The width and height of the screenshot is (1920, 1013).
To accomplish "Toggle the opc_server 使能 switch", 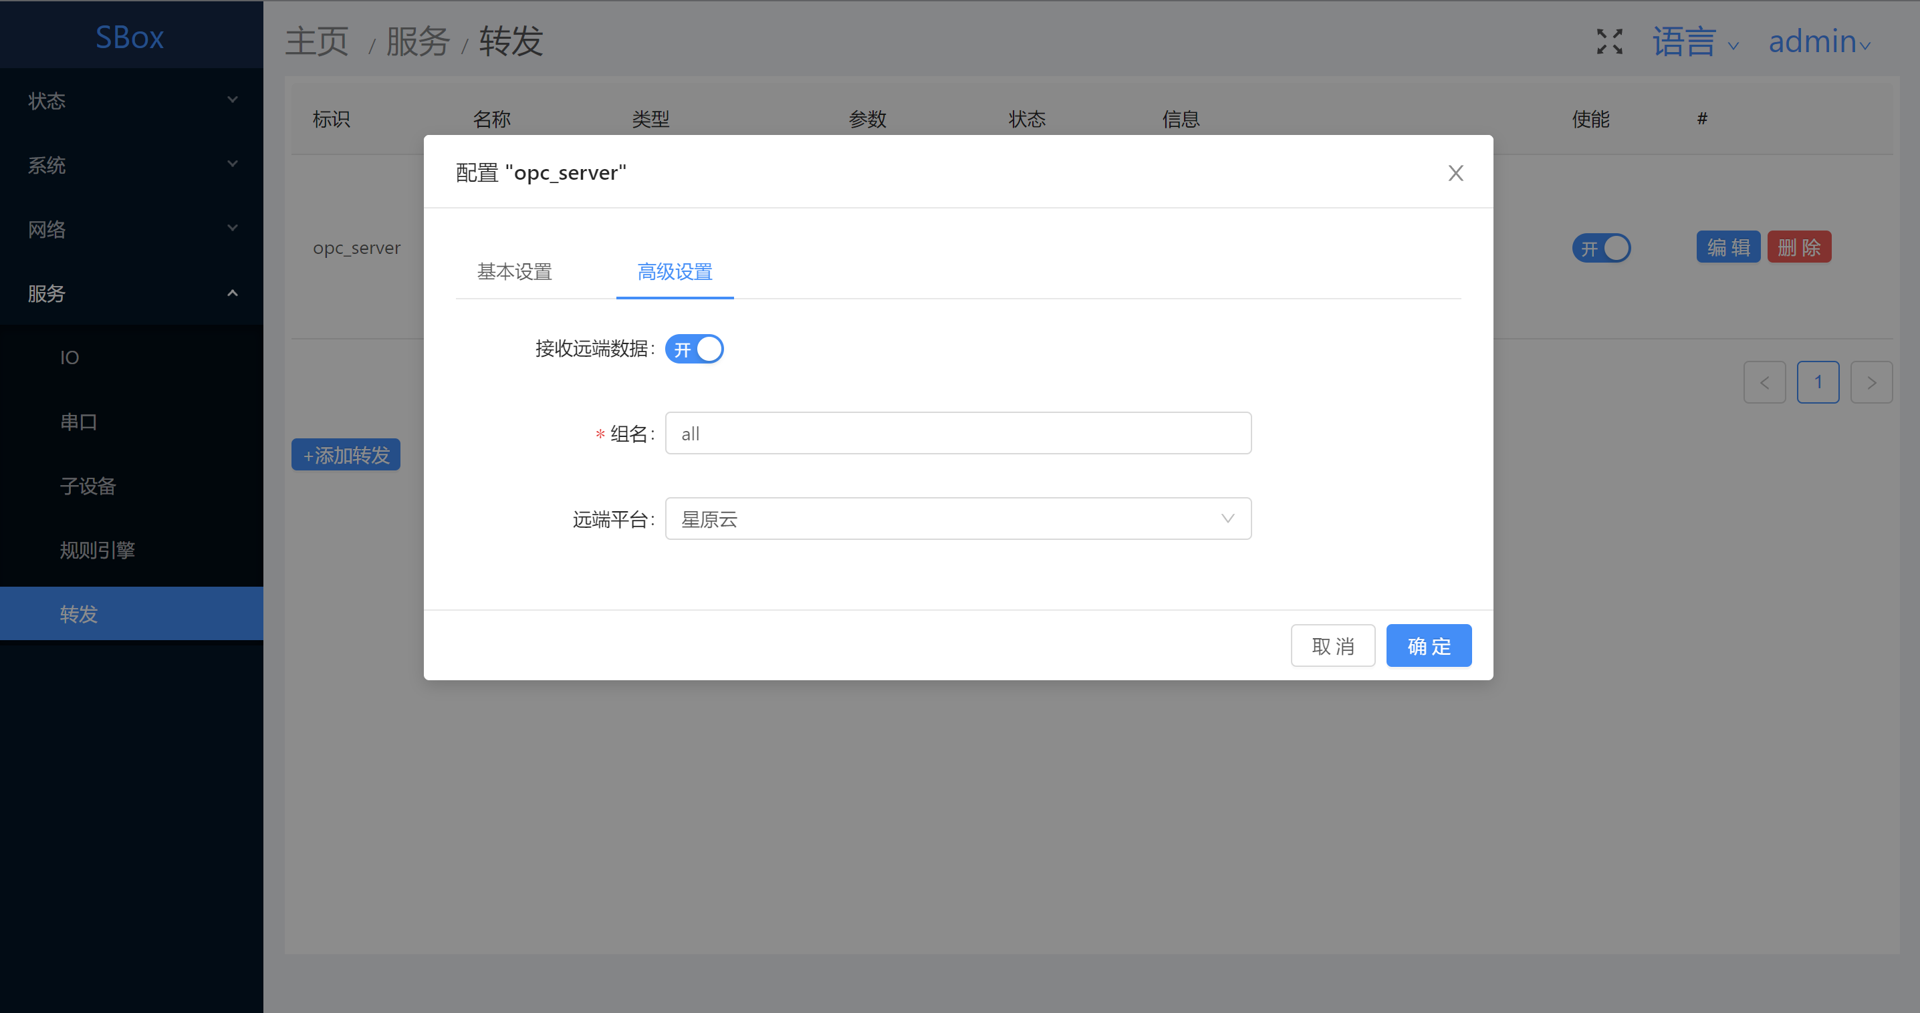I will coord(1601,248).
